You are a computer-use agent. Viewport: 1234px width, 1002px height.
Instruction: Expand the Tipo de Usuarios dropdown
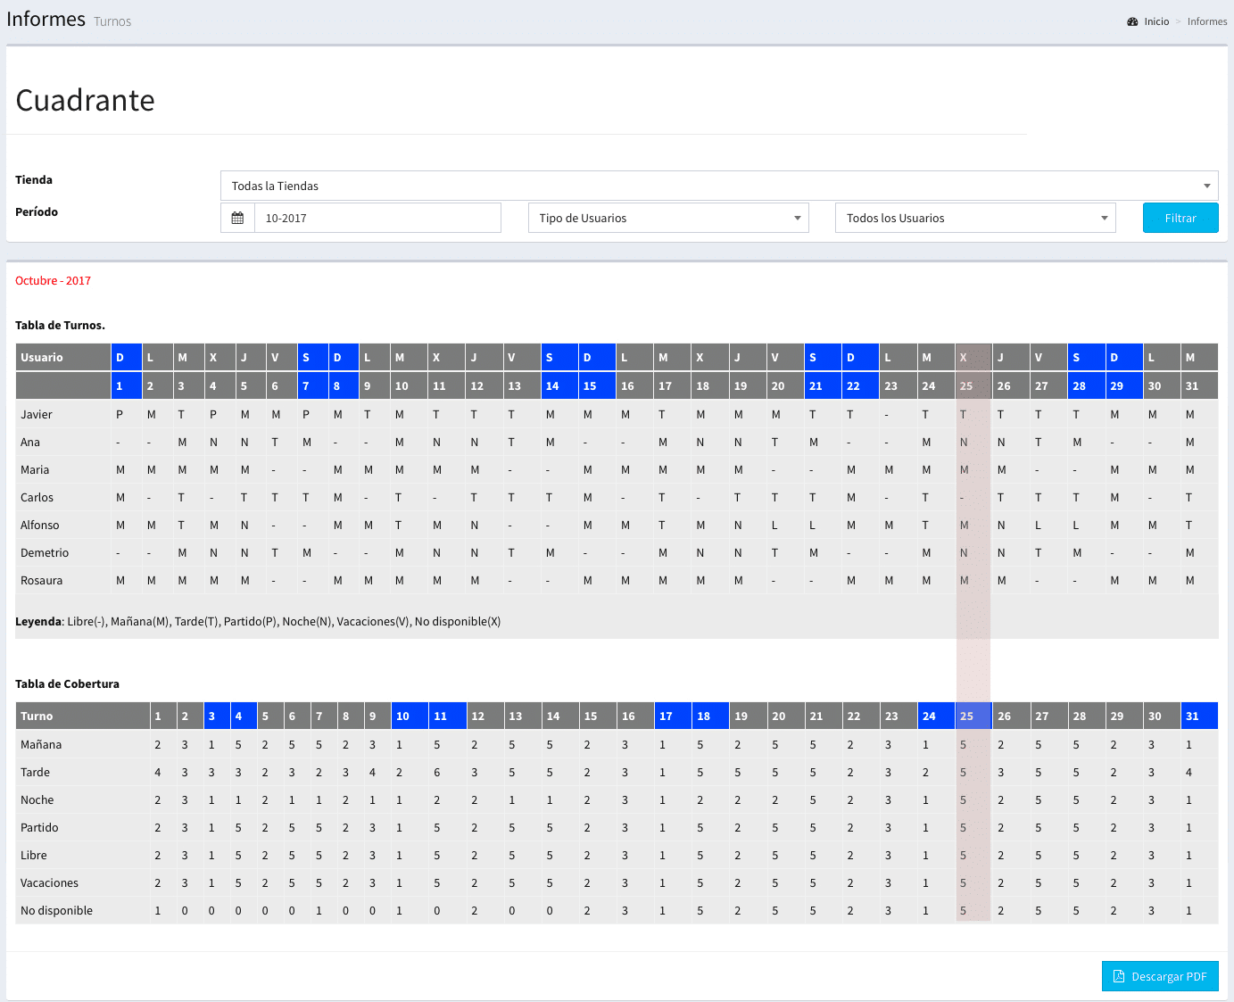(667, 219)
